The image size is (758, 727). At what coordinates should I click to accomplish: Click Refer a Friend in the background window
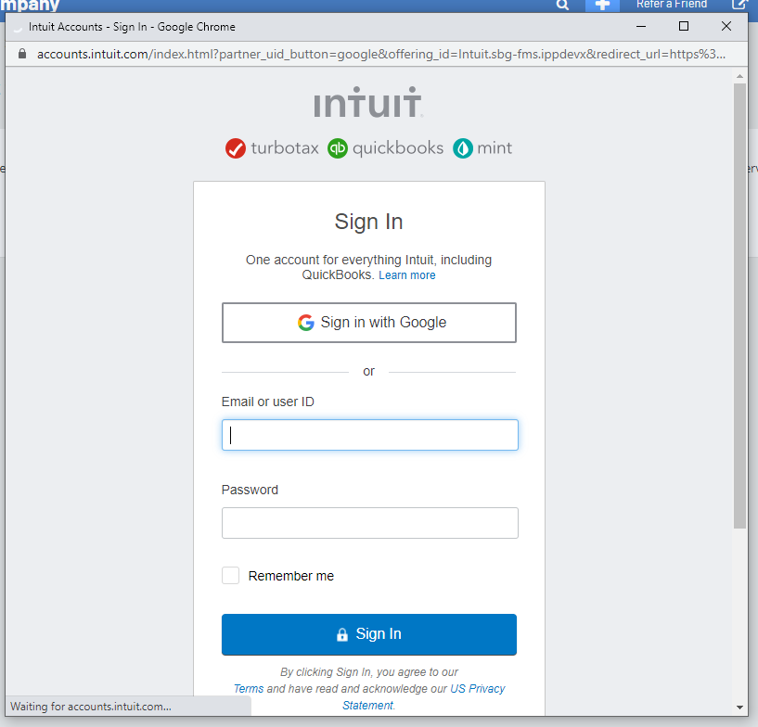click(672, 5)
